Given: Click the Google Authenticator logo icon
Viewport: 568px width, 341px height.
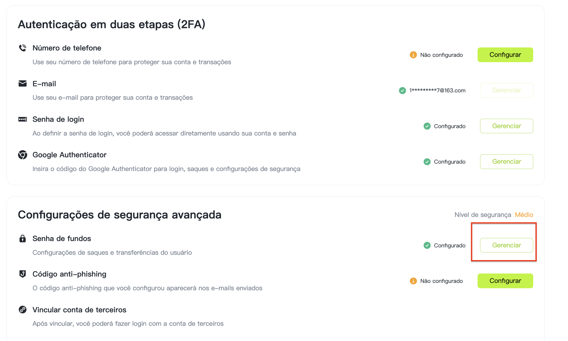Looking at the screenshot, I should (23, 155).
